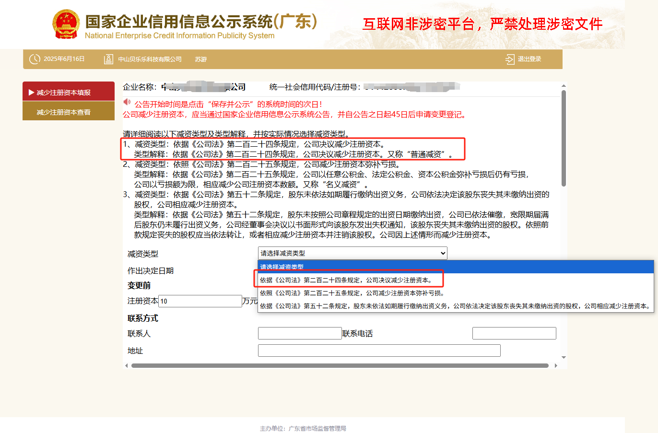
Task: Click the horizontal scrollbar right arrow
Action: [x=556, y=365]
